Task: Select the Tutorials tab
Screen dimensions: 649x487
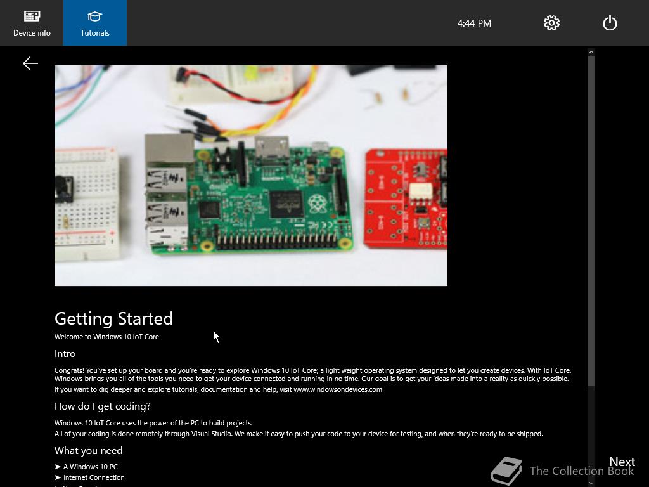Action: click(95, 23)
